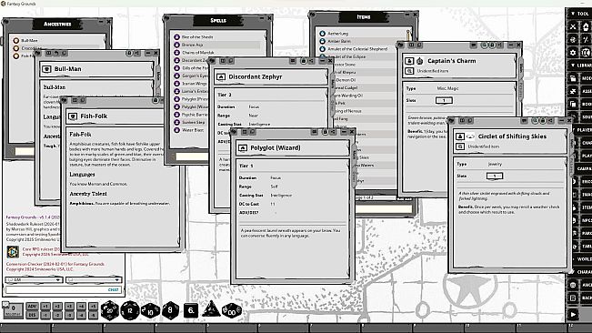The image size is (592, 333).
Task: Toggle the +1 modifier button
Action: click(45, 307)
